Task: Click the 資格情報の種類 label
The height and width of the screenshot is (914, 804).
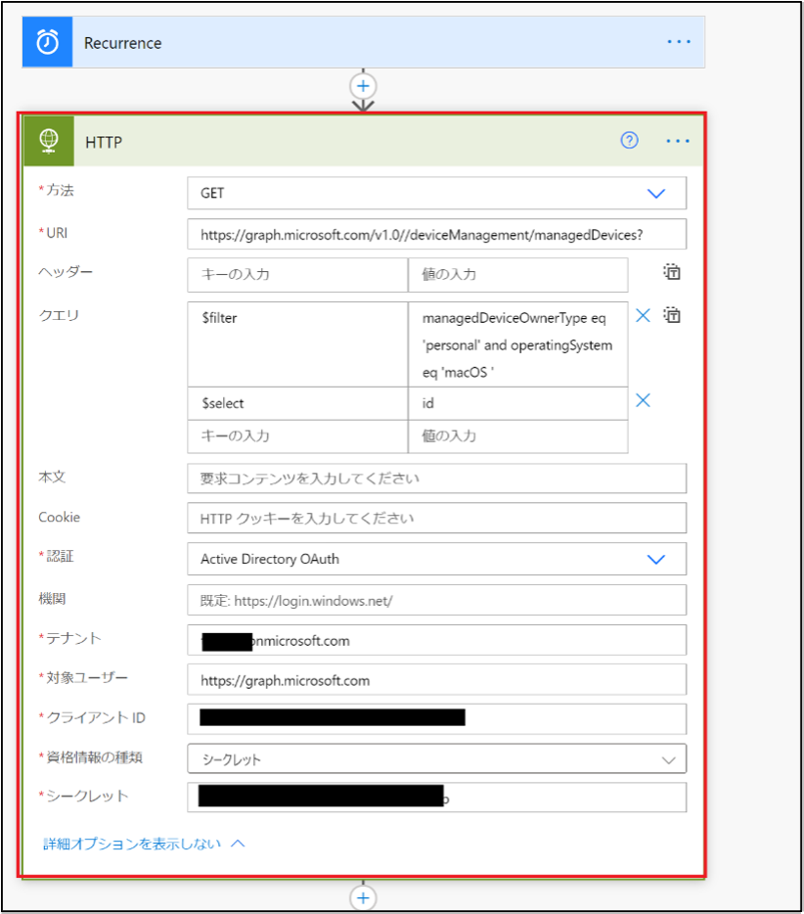Action: click(x=94, y=757)
